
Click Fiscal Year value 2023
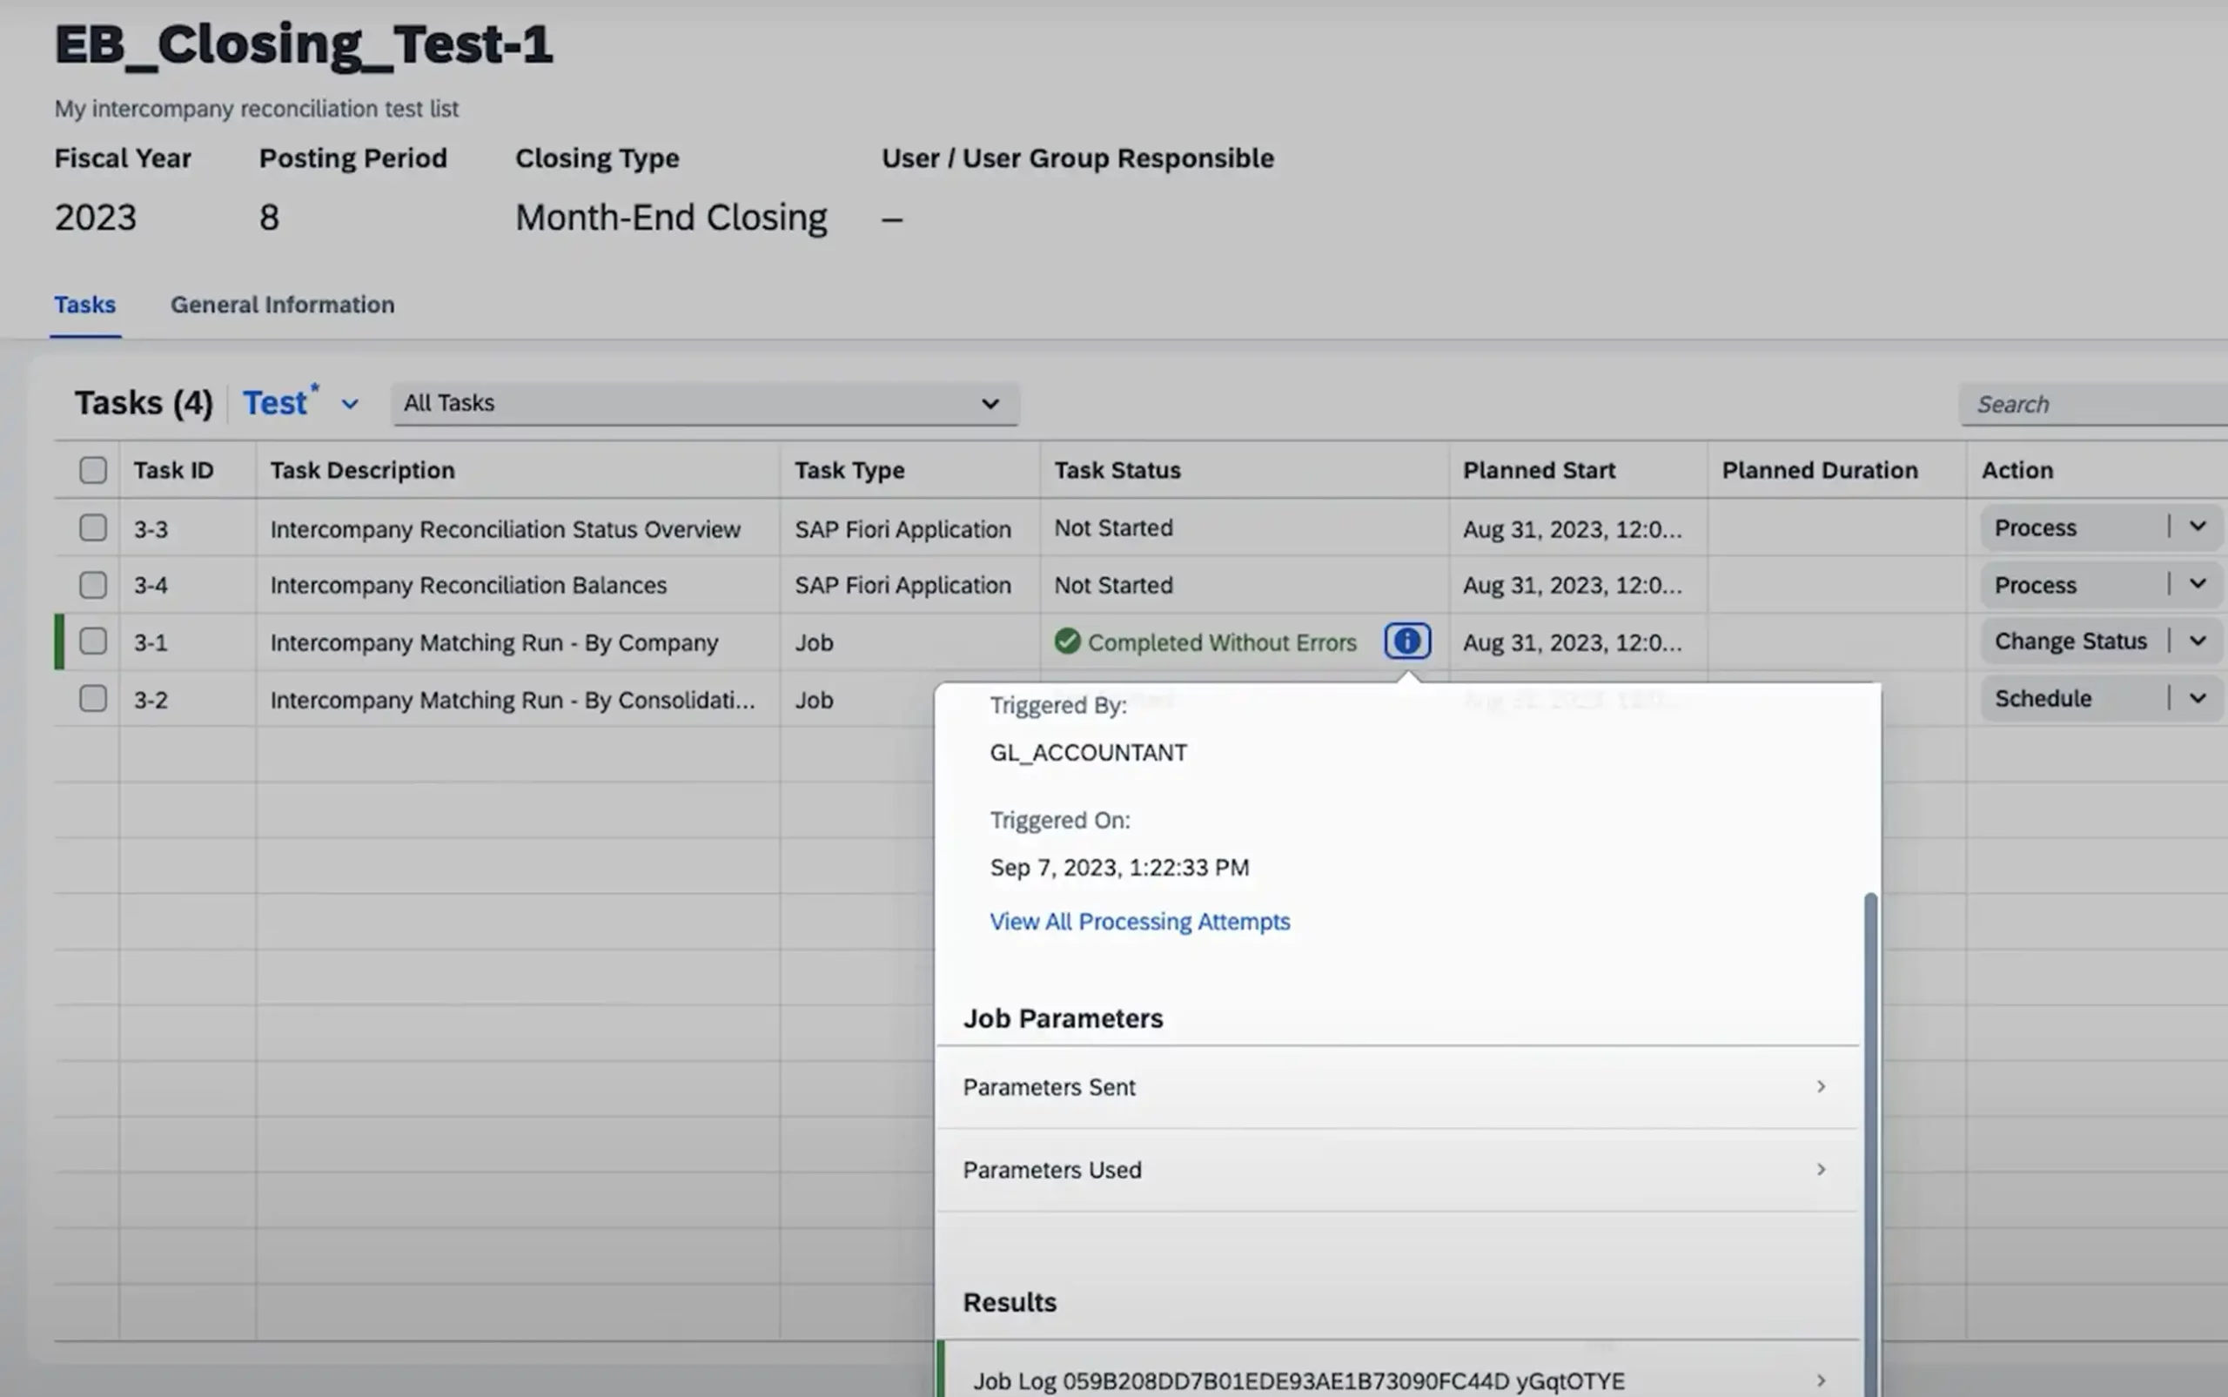95,218
